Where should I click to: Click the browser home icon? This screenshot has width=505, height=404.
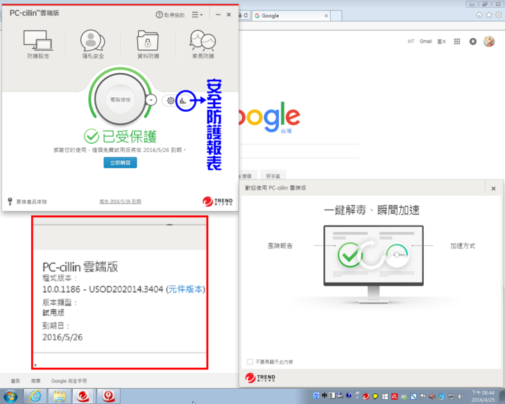[479, 15]
